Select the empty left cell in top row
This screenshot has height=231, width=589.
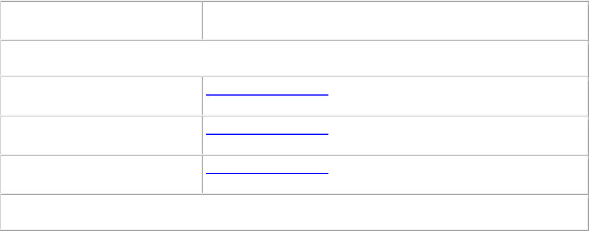[x=101, y=20]
